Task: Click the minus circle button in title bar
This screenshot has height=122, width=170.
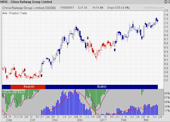Action: pyautogui.click(x=166, y=2)
